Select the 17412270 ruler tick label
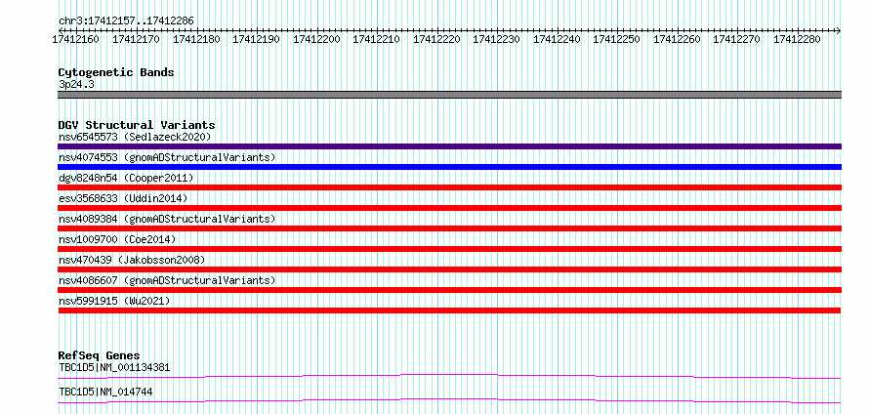The width and height of the screenshot is (869, 414). tap(736, 39)
